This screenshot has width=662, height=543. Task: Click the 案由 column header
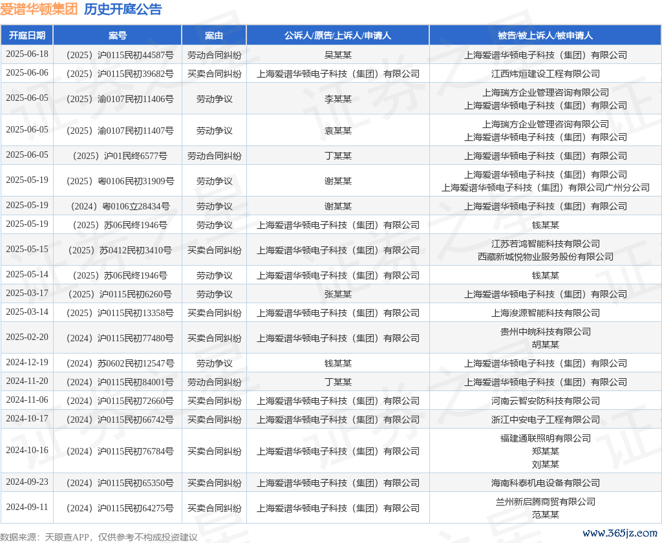[214, 36]
